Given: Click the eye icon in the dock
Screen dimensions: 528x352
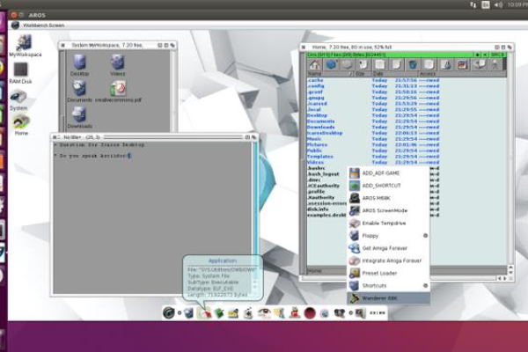Looking at the screenshot, I should (x=264, y=313).
